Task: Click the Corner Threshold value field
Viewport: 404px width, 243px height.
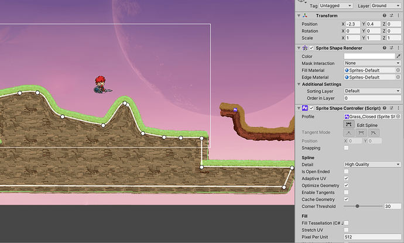Action: [392, 206]
